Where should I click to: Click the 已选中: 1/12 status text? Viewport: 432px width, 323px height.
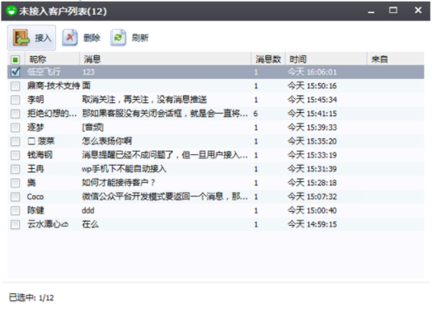tap(31, 297)
